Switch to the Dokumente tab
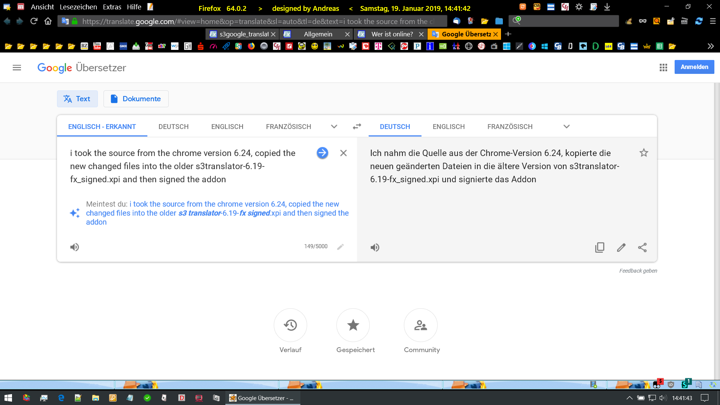720x405 pixels. point(136,99)
